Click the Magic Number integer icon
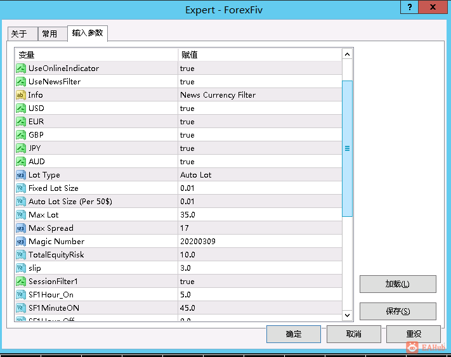 (21, 242)
